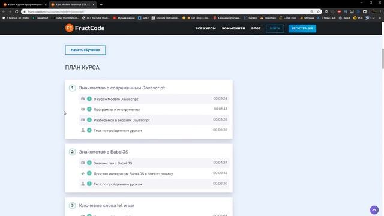Open the Replit bookmark
384x216 pixels.
[x=344, y=18]
